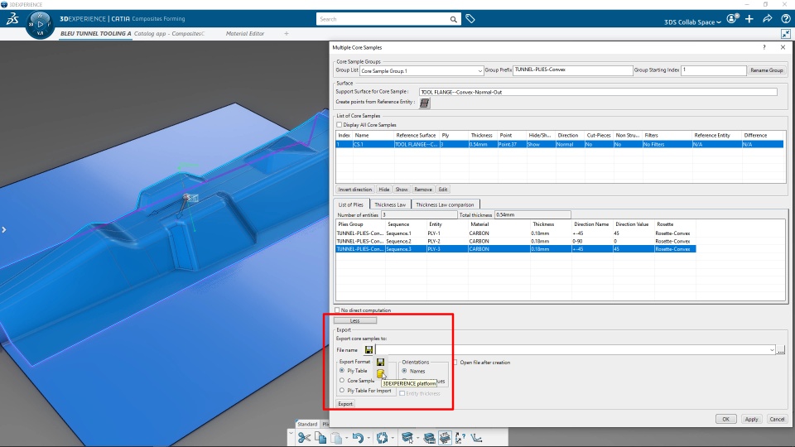
Task: Expand the bottom toolbar chevron
Action: tap(291, 433)
